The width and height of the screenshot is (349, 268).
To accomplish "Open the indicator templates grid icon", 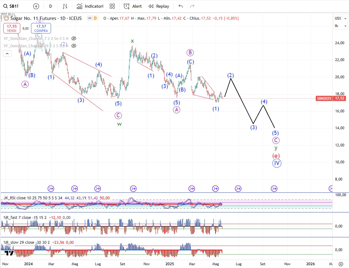I will [112, 6].
